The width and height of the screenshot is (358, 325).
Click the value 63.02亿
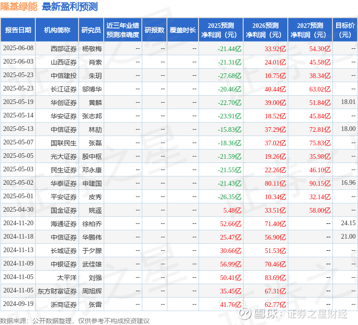[320, 89]
